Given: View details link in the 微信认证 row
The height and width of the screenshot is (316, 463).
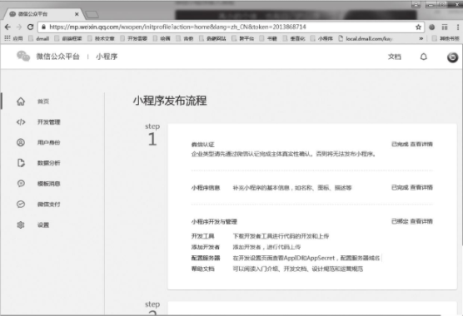Looking at the screenshot, I should point(421,144).
